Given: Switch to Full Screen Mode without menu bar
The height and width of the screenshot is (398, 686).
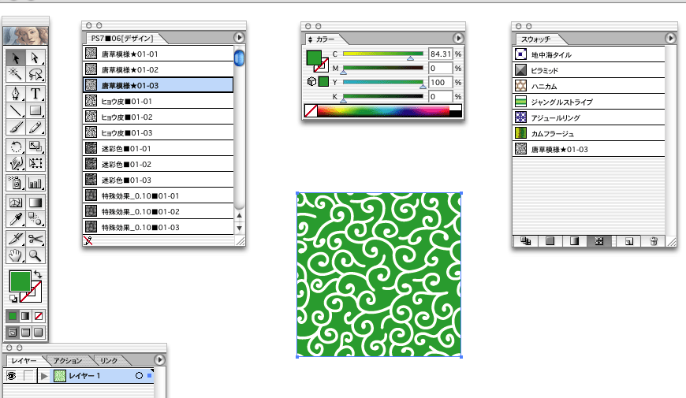Looking at the screenshot, I should [39, 333].
